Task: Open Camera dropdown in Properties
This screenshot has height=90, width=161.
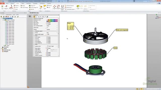Action: pyautogui.click(x=52, y=29)
